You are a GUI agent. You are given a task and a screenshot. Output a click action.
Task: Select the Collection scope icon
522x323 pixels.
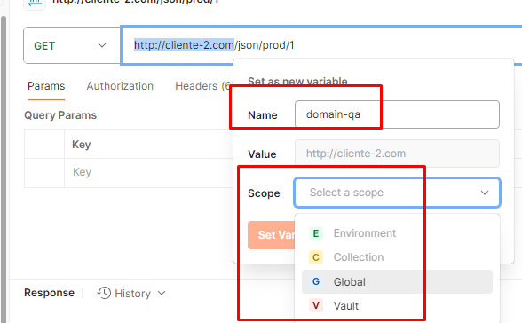(x=316, y=257)
